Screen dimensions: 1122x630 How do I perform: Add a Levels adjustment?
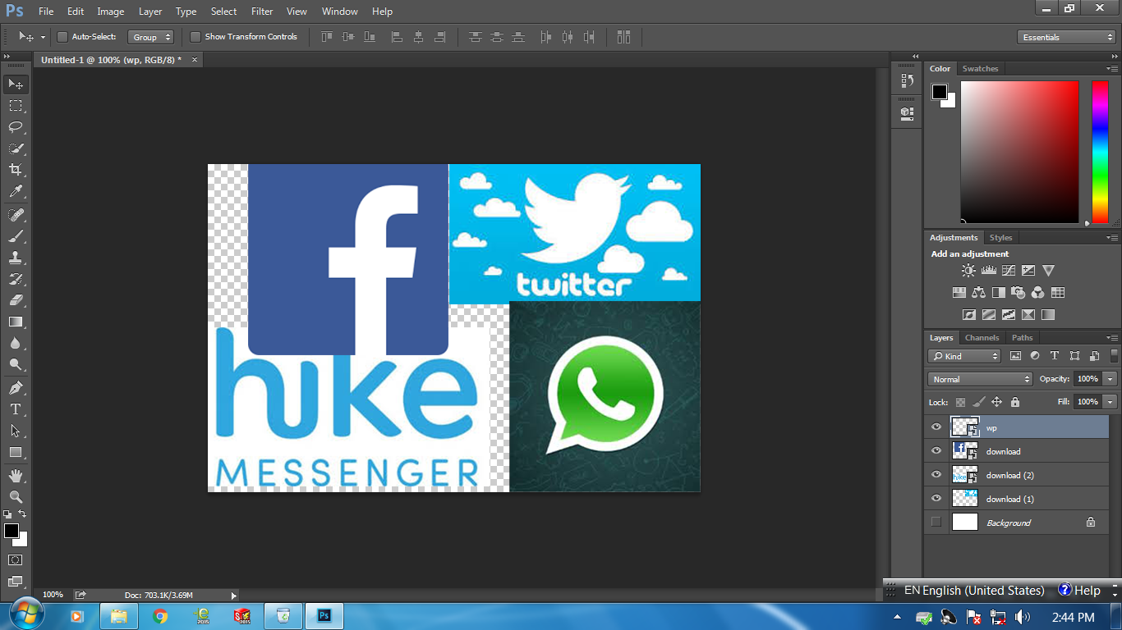(x=989, y=271)
